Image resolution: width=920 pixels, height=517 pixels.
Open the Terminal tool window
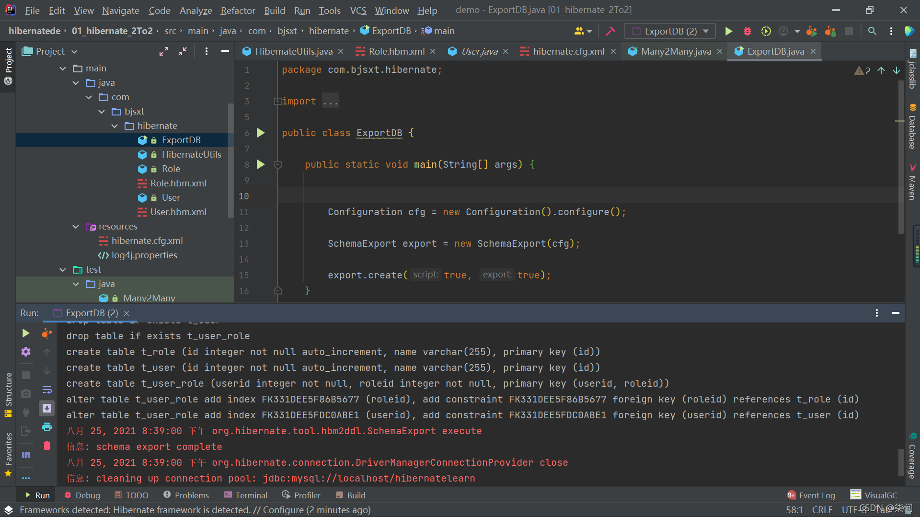245,495
